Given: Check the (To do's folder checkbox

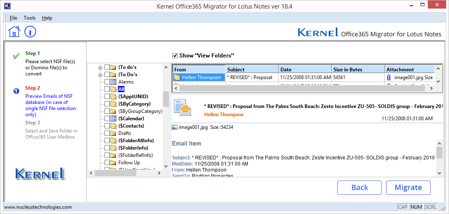Looking at the screenshot, I should 107,67.
